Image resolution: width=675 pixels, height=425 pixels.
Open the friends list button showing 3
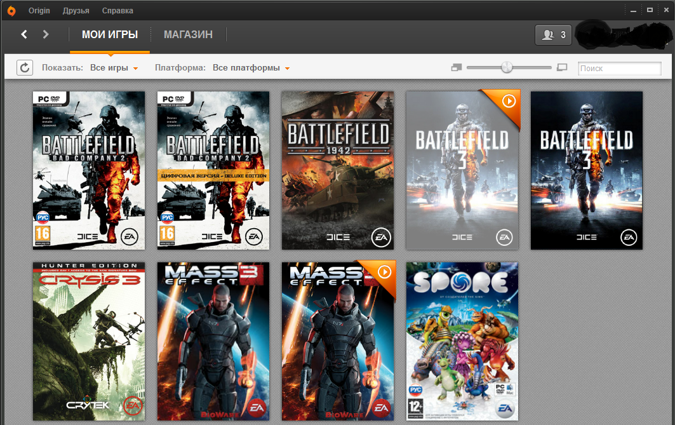[553, 35]
